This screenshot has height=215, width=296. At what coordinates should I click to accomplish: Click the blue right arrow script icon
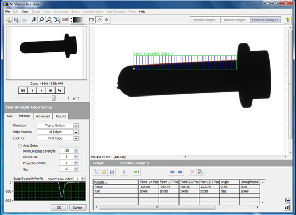180,172
